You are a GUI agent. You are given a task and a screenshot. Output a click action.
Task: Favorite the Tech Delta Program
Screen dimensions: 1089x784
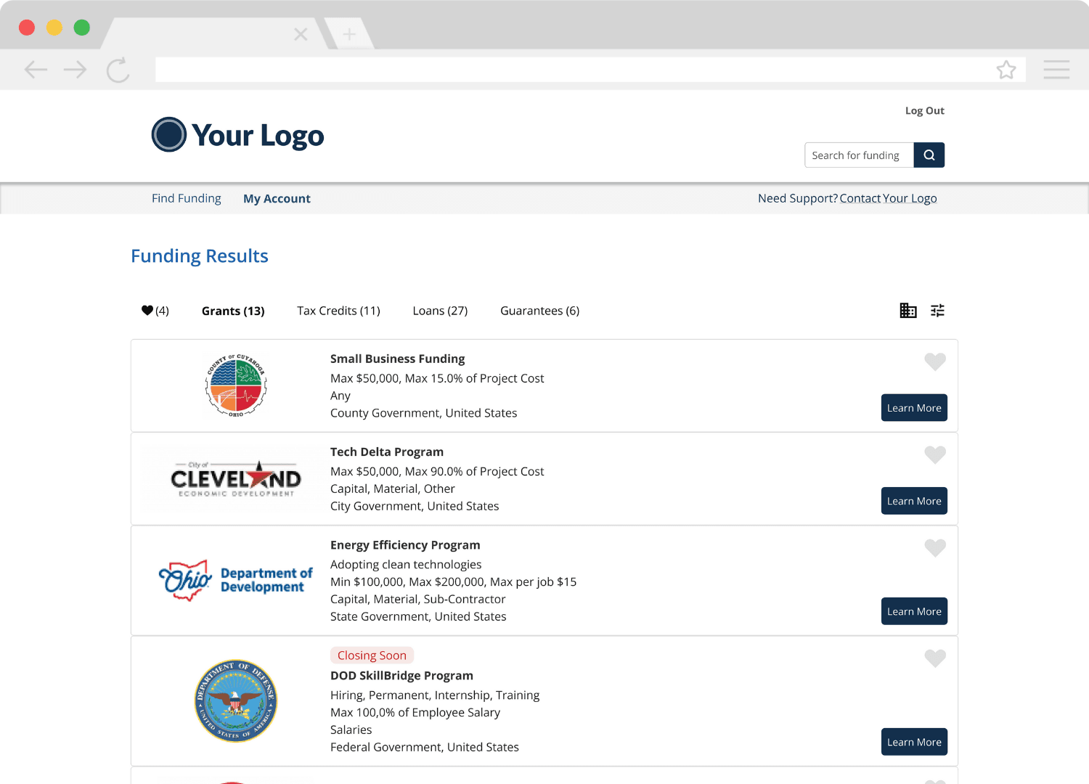(935, 454)
